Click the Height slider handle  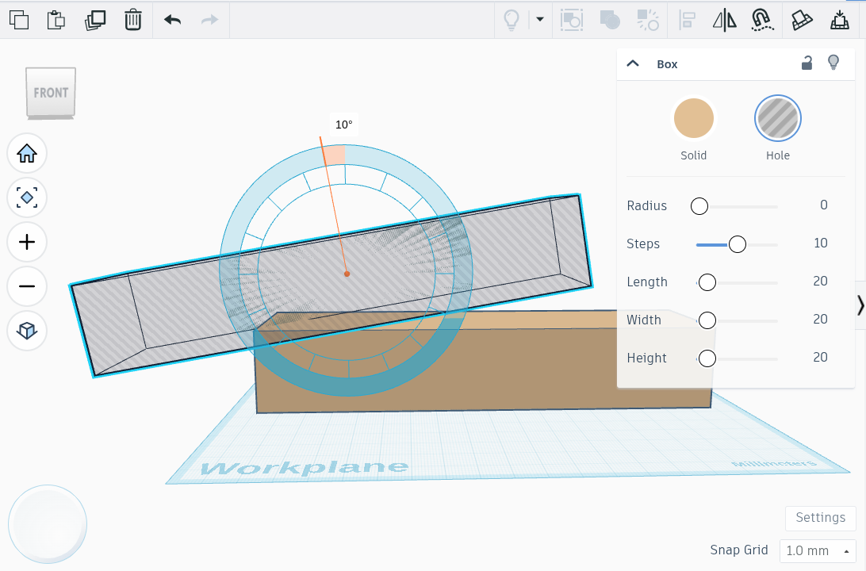pyautogui.click(x=707, y=358)
